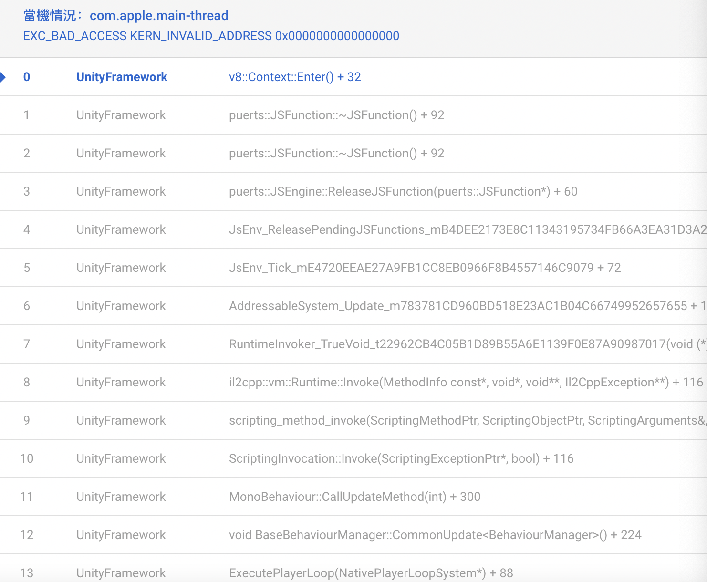Click frame number 9
Viewport: 707px width, 582px height.
point(27,420)
